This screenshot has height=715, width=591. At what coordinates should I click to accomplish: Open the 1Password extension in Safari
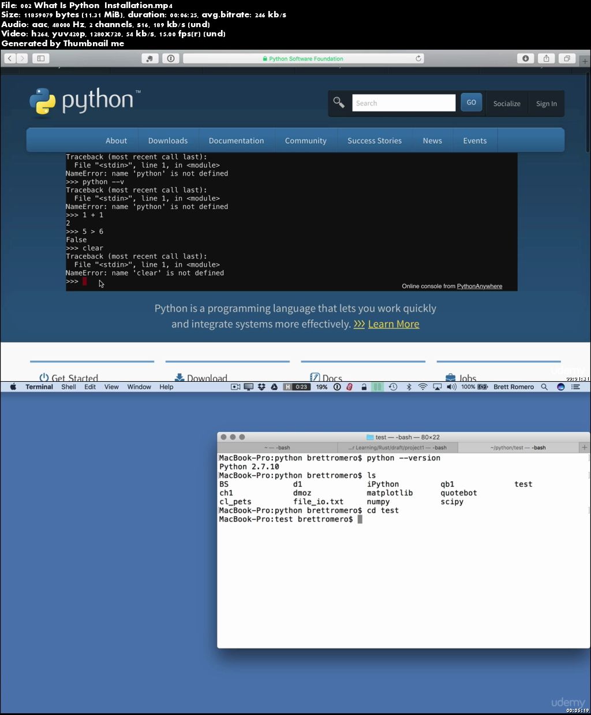[170, 58]
